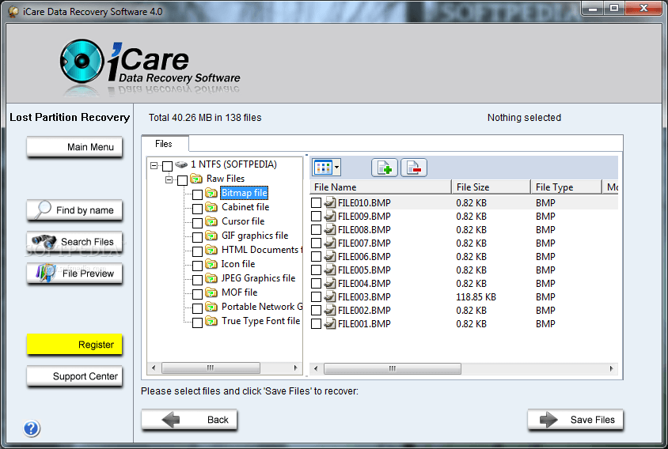Screen dimensions: 668x449
Task: Click the title bar application icon
Action: tap(13, 12)
